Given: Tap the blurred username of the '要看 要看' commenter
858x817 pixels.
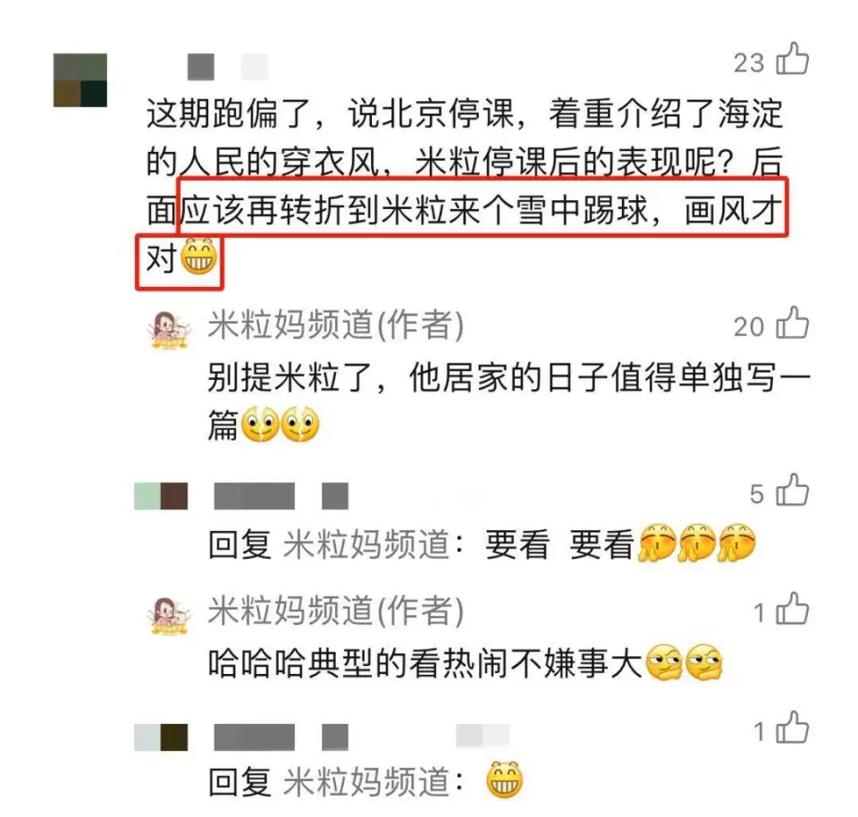Looking at the screenshot, I should (282, 496).
